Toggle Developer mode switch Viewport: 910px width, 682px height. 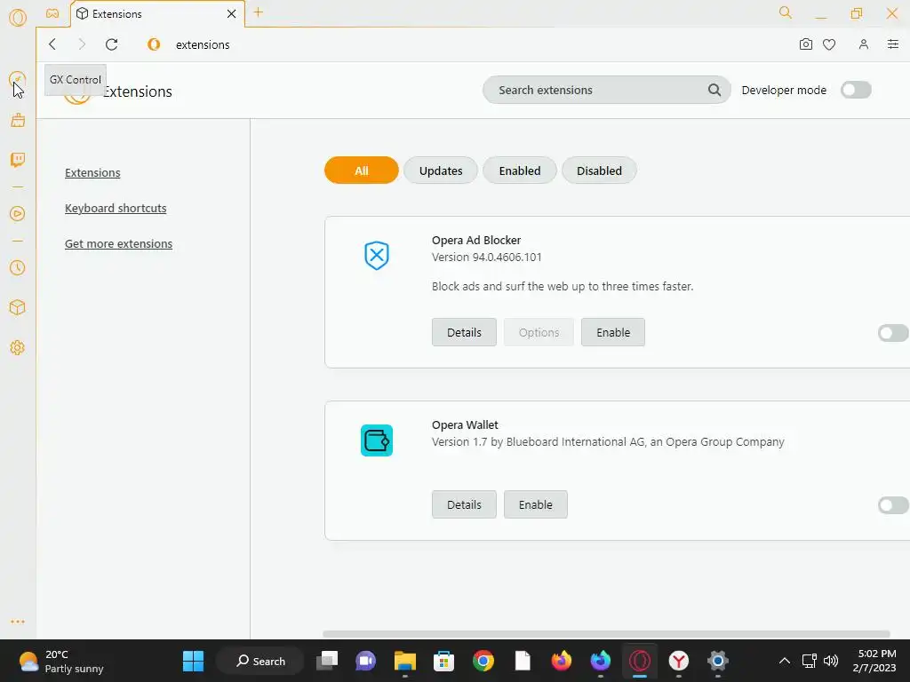pyautogui.click(x=856, y=90)
